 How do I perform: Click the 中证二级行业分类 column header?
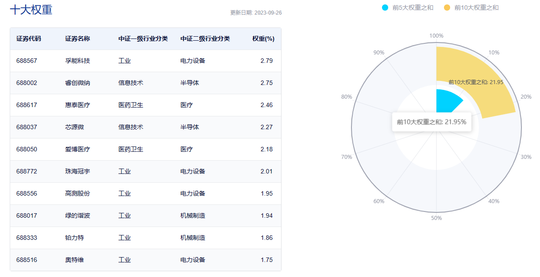[205, 38]
